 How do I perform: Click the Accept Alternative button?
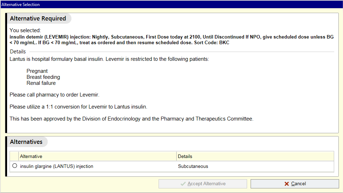click(x=203, y=184)
